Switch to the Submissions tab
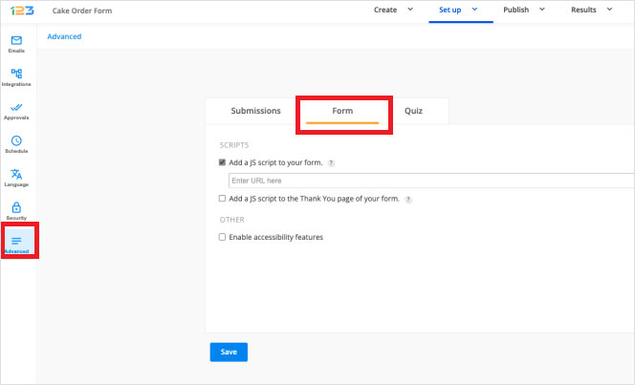 255,111
